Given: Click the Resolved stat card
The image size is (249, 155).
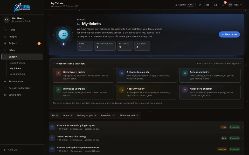Looking at the screenshot, I should (125, 46).
